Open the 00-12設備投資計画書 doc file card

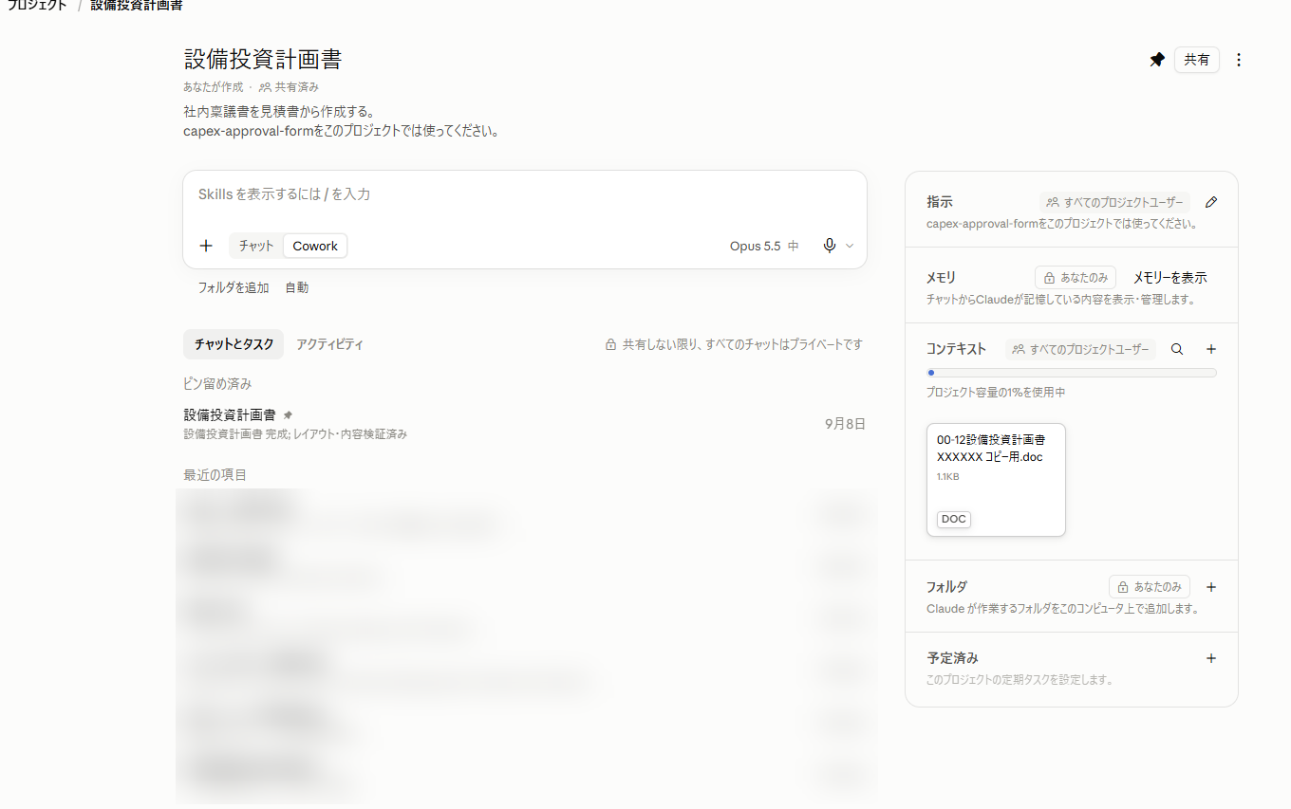996,480
